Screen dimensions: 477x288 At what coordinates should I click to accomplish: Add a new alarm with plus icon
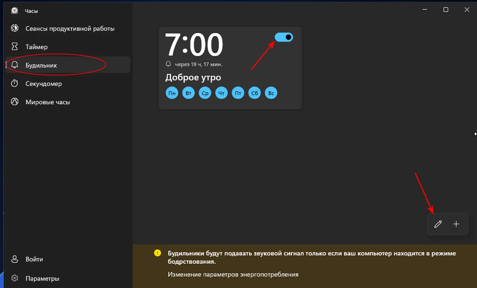tap(456, 224)
